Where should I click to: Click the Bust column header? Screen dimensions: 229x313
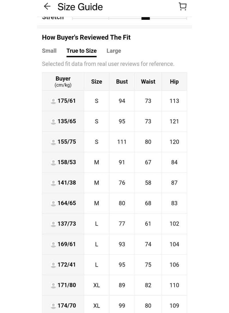tap(122, 81)
